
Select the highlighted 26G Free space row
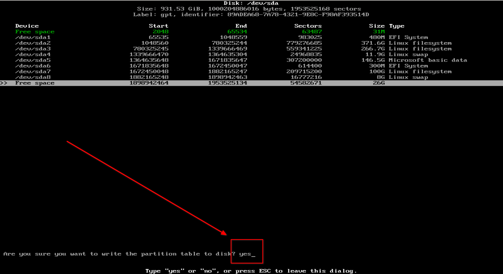click(x=35, y=83)
